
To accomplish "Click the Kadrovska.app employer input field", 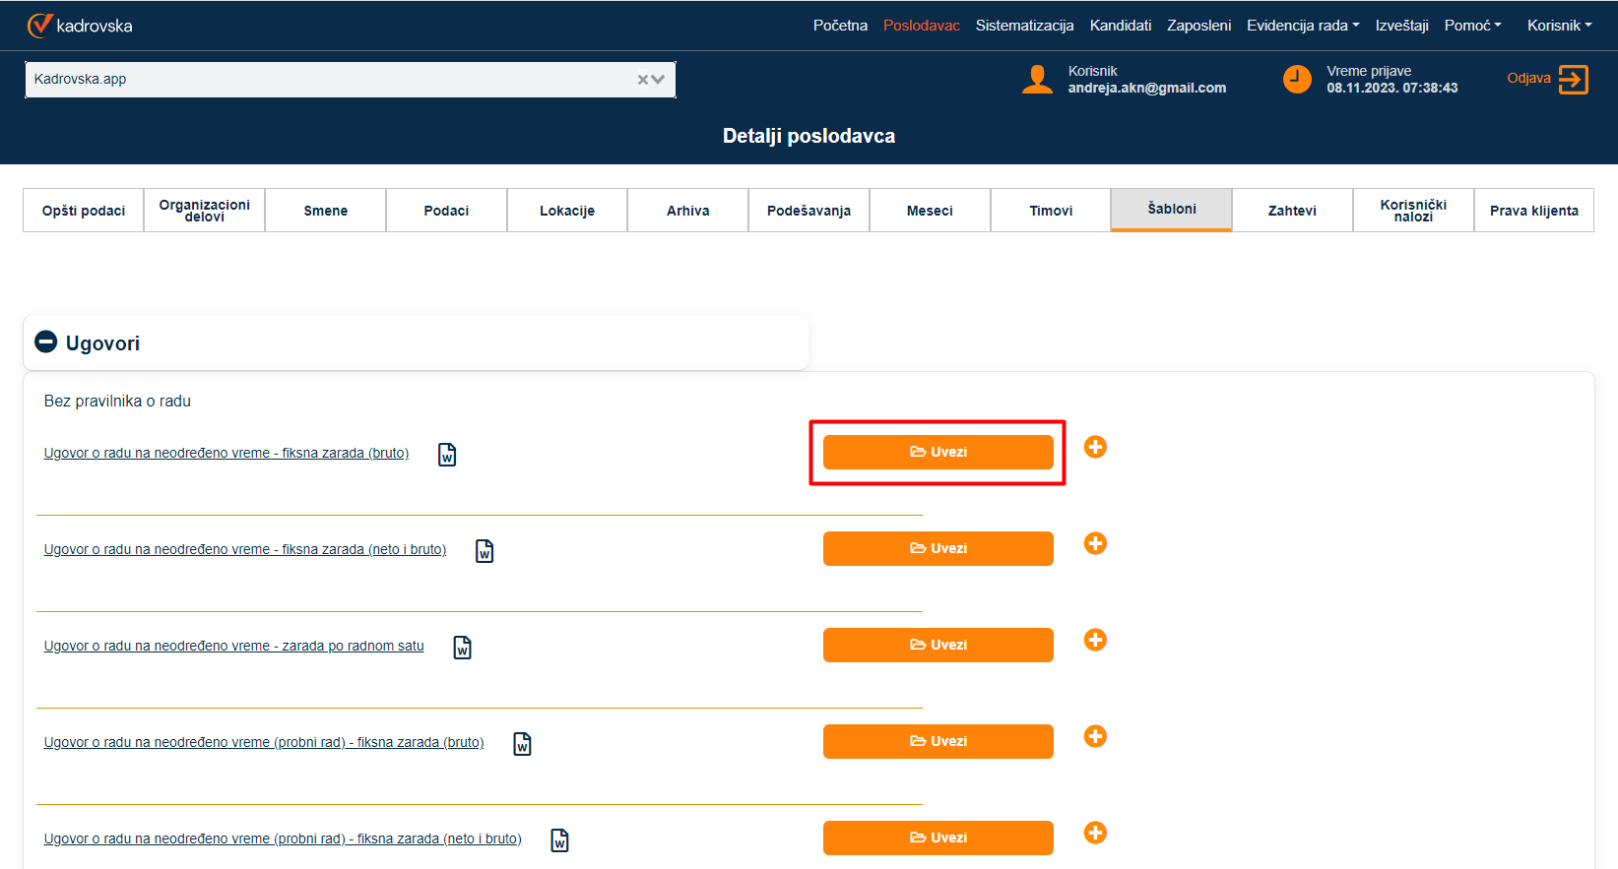I will 325,80.
